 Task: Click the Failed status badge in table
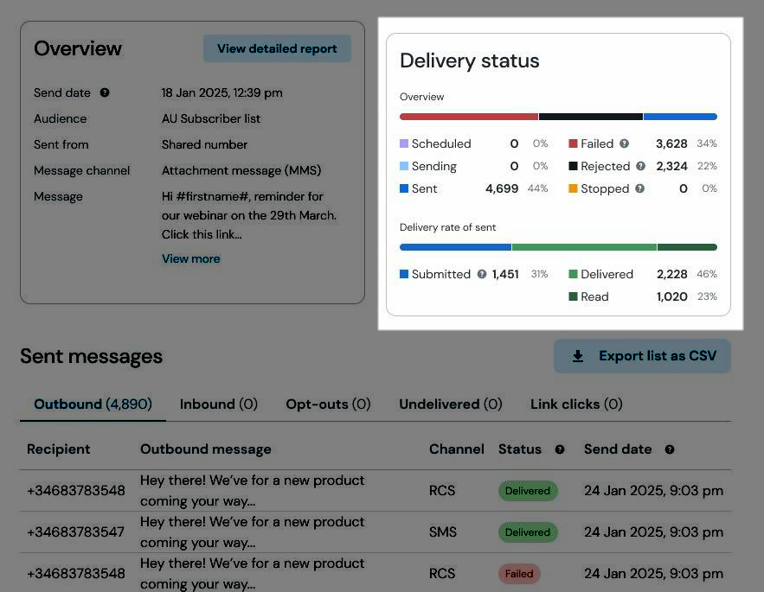coord(519,574)
